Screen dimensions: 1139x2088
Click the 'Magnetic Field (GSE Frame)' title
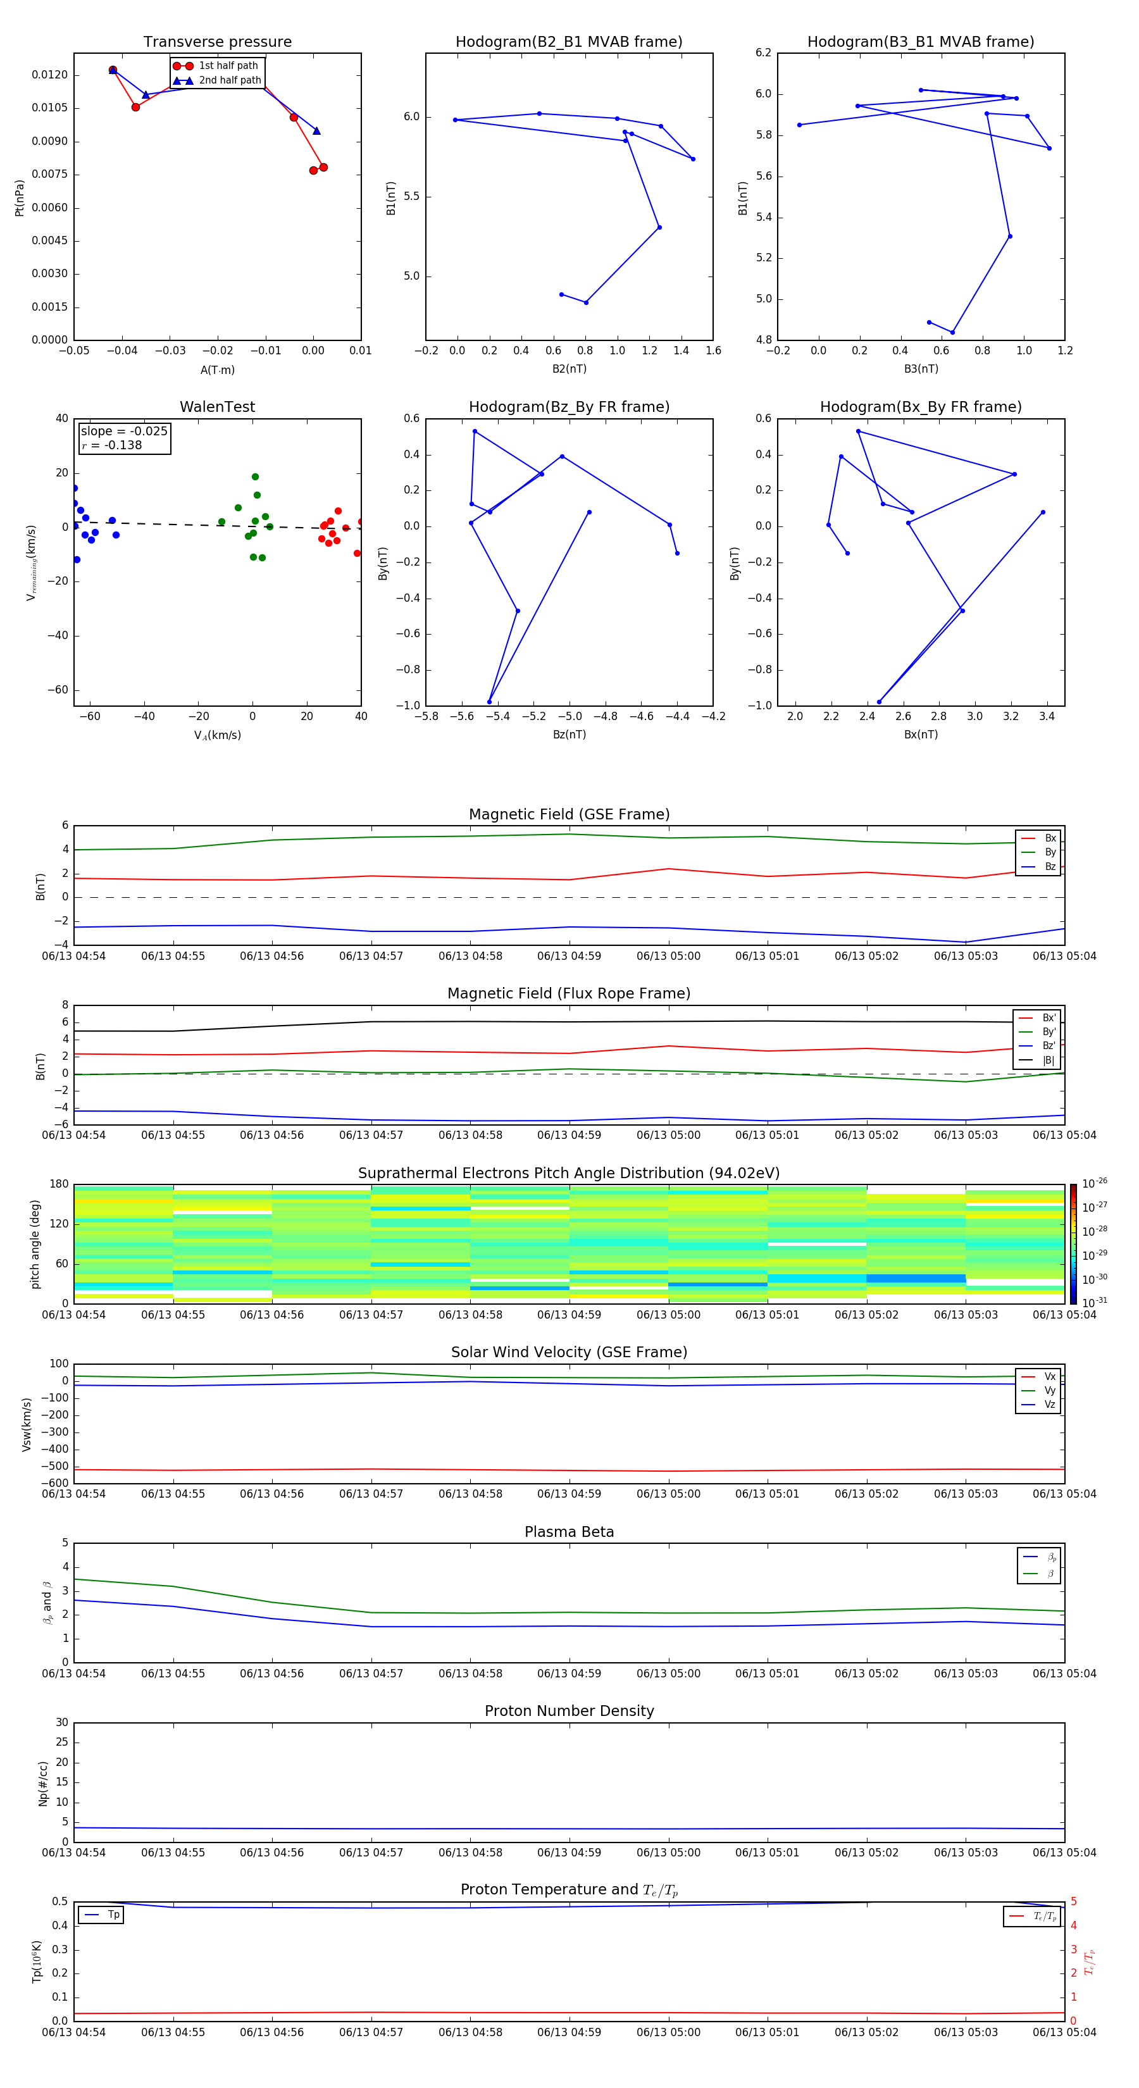569,814
